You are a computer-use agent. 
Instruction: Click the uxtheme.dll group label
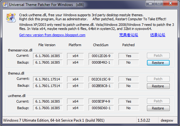coord(17,96)
